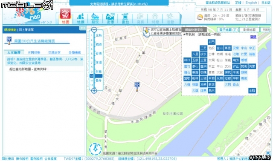The height and width of the screenshot is (161, 273).
Task: Open the 地圖 map section icon
Action: pyautogui.click(x=65, y=16)
